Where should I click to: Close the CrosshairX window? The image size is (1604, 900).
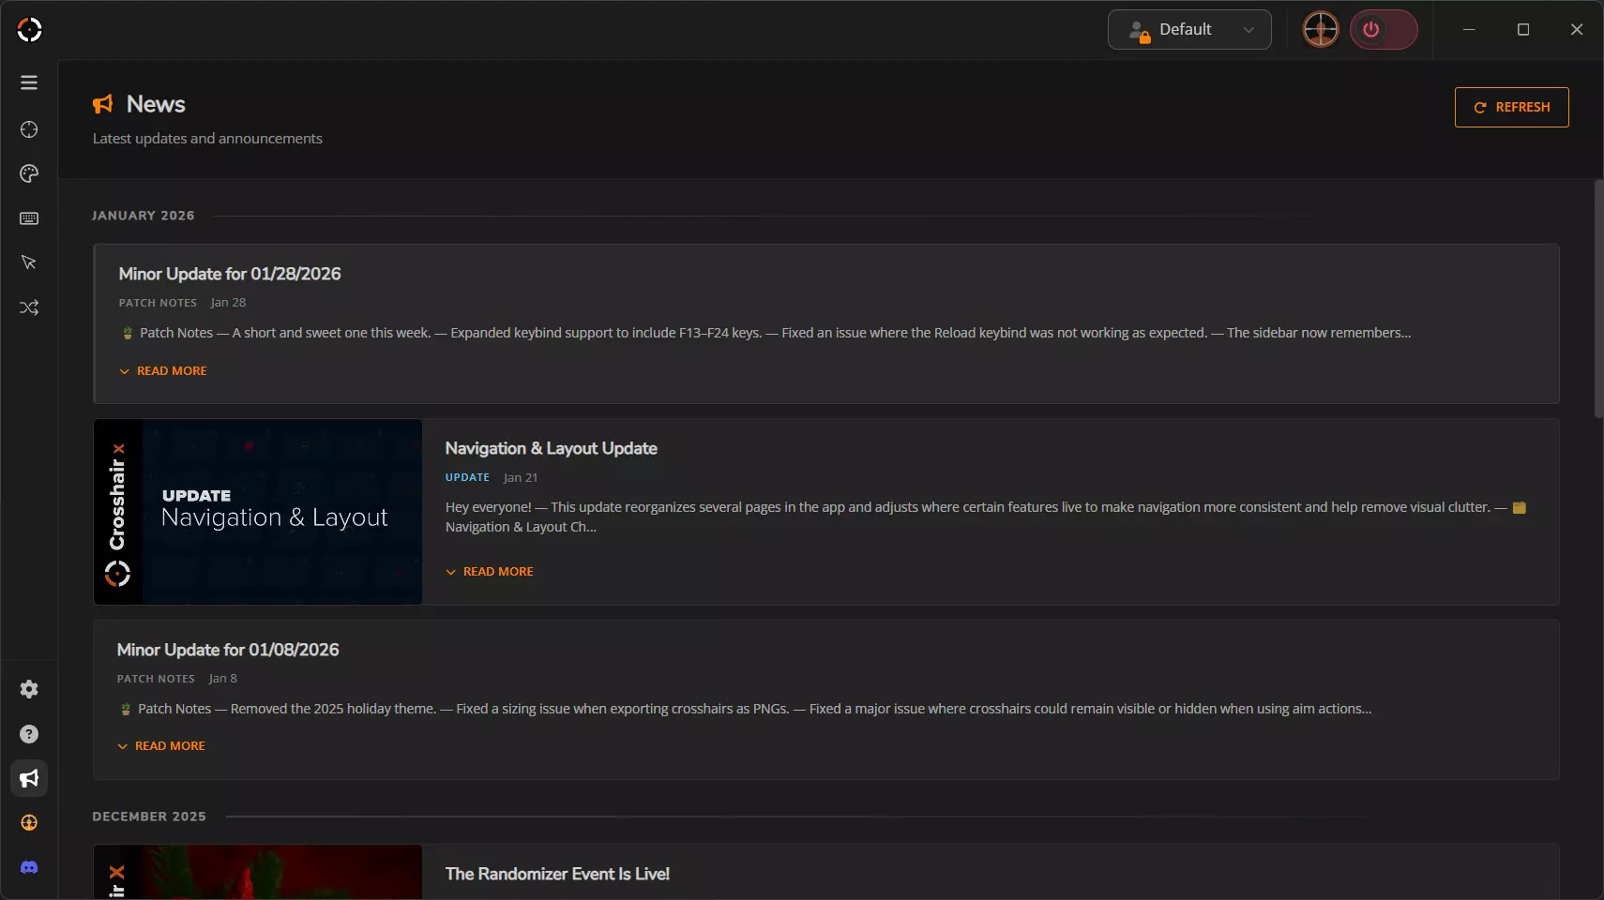tap(1577, 29)
